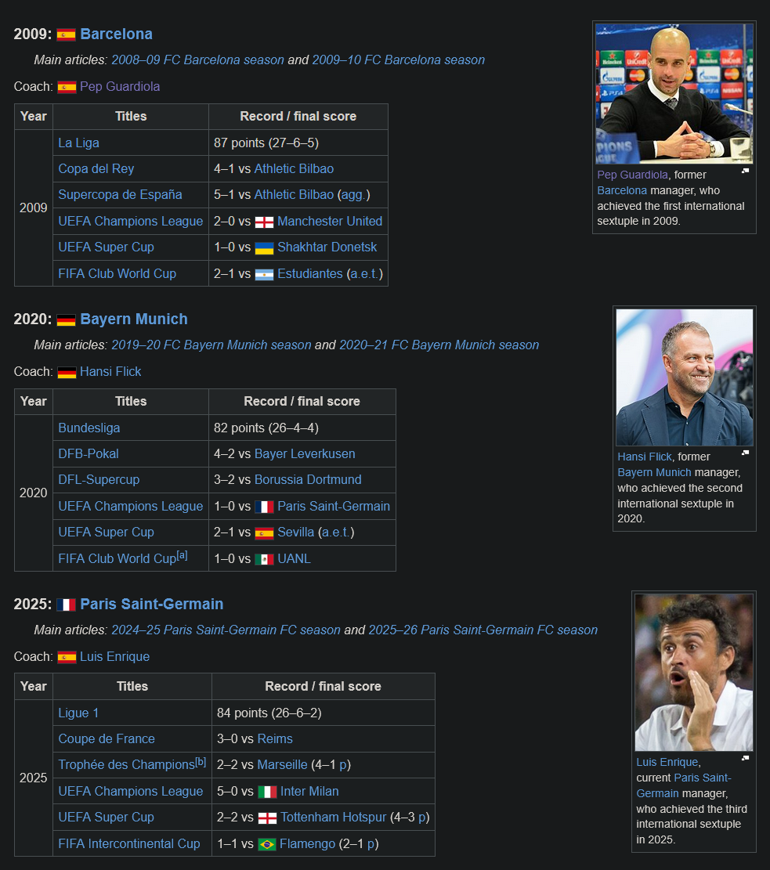Open the Paris Saint-Germain section heading link

pyautogui.click(x=151, y=605)
